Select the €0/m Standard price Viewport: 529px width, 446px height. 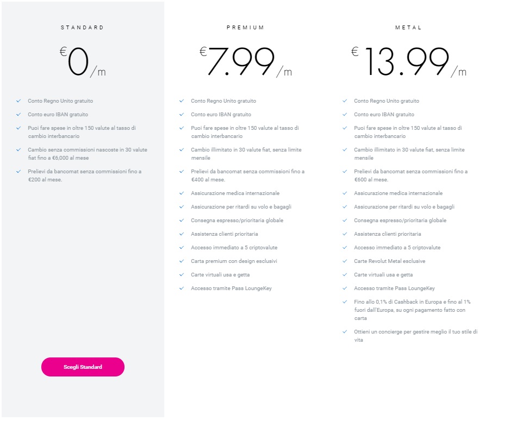click(83, 62)
